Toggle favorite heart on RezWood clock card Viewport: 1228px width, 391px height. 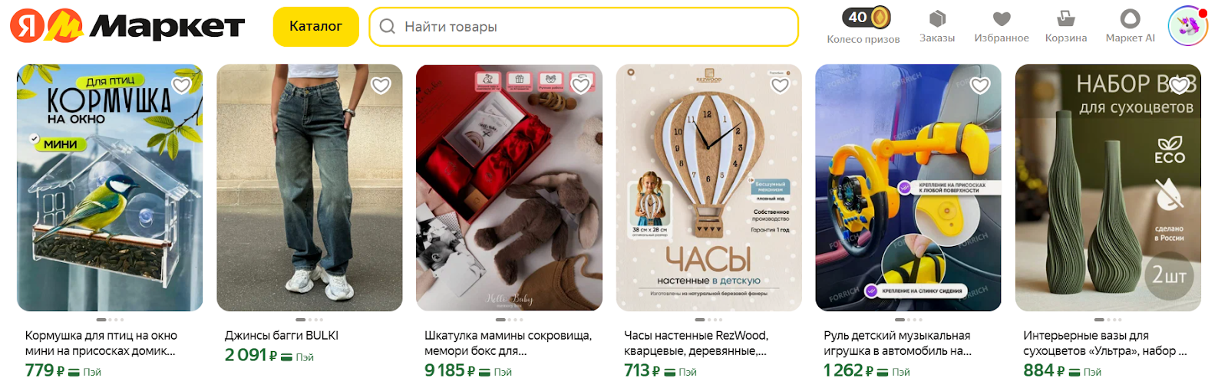point(781,85)
